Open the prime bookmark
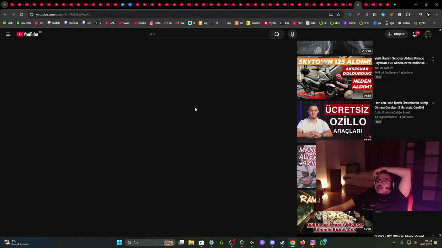The image size is (442, 248). tap(349, 23)
